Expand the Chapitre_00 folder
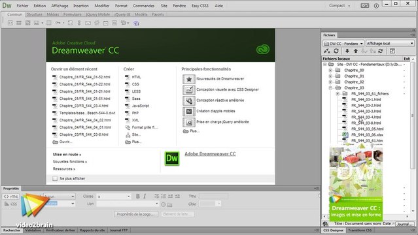This screenshot has height=235, width=418. coord(330,70)
